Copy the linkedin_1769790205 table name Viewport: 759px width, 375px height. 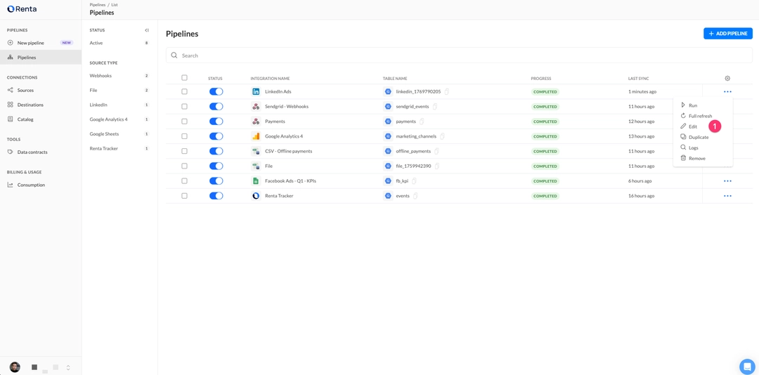447,91
